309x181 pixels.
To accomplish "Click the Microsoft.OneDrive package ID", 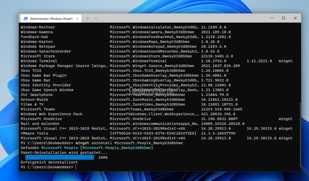I will (130, 119).
